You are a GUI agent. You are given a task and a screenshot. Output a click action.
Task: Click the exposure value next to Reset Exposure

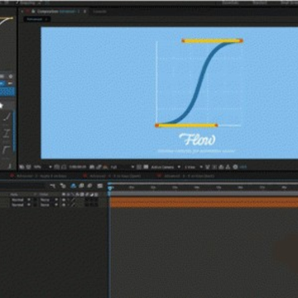[x=243, y=167]
